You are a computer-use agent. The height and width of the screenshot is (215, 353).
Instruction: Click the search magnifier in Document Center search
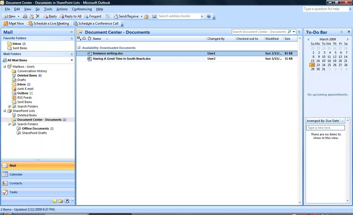289,32
